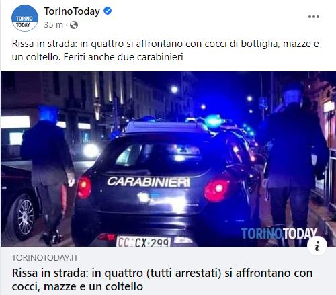
Task: Click the alloy wheel of the parked car
Action: coord(24,217)
